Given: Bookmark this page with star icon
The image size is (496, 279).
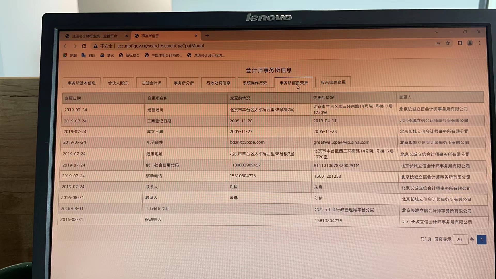Looking at the screenshot, I should click(x=448, y=43).
